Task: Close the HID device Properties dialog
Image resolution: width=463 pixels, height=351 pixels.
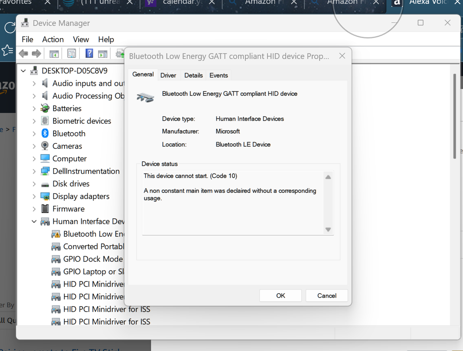Action: [342, 56]
